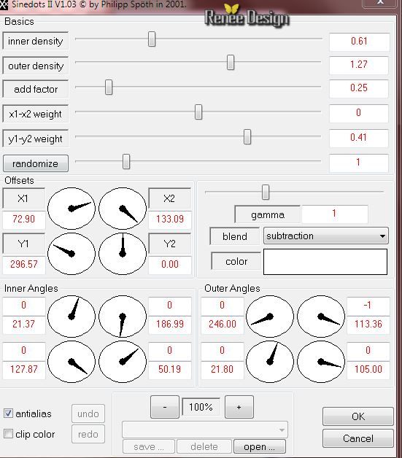
Task: Expand the preset list dropdown above save
Action: [205, 430]
